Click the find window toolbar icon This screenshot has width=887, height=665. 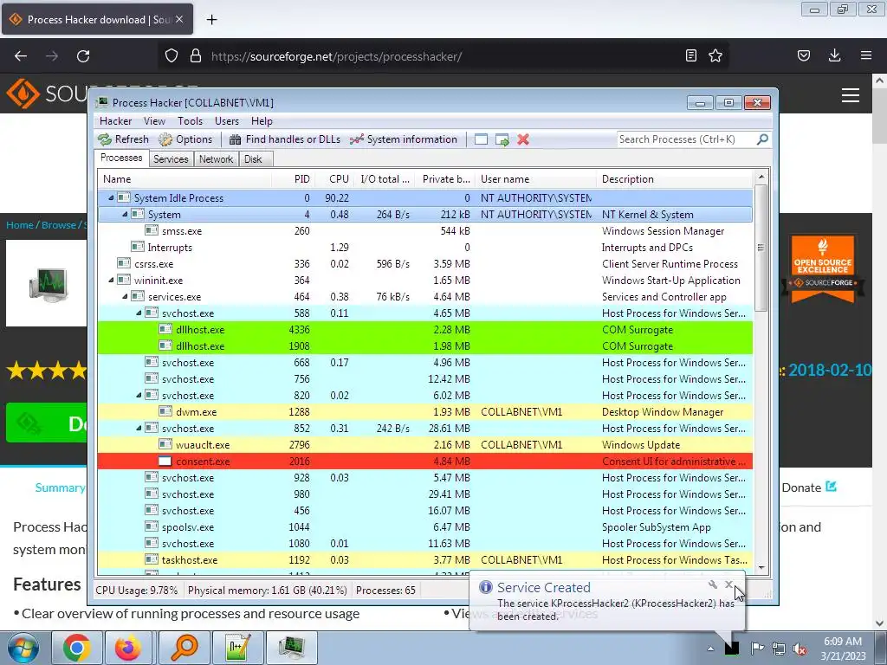click(x=481, y=139)
